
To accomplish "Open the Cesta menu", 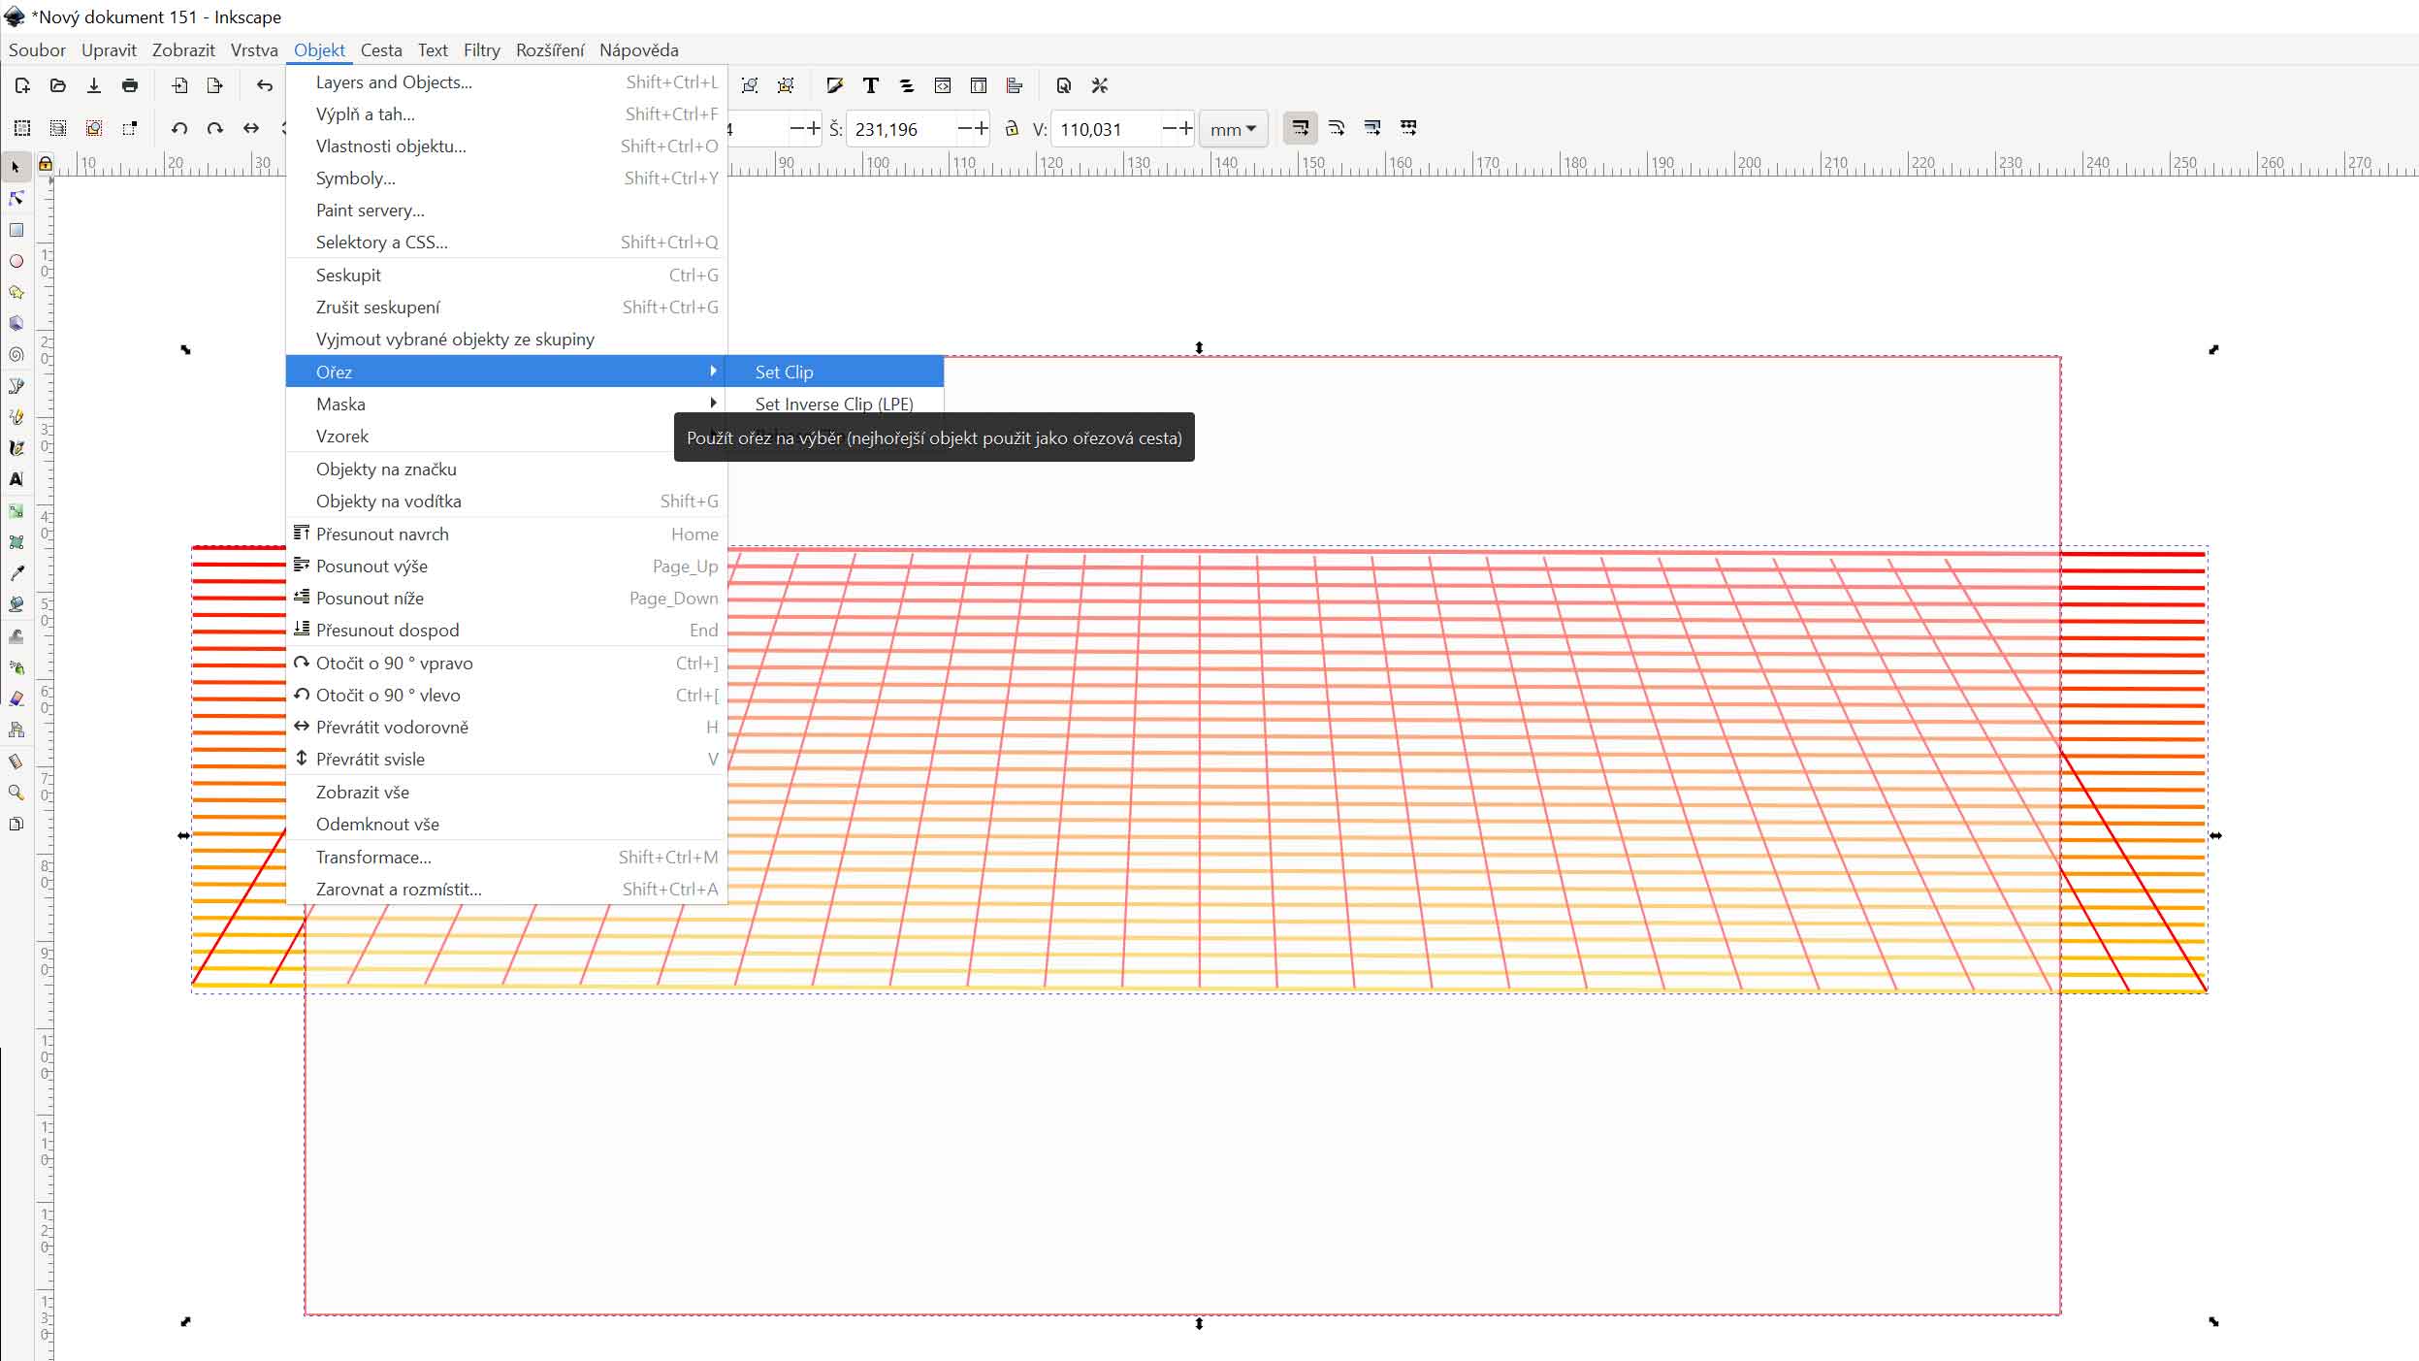I will (x=381, y=49).
